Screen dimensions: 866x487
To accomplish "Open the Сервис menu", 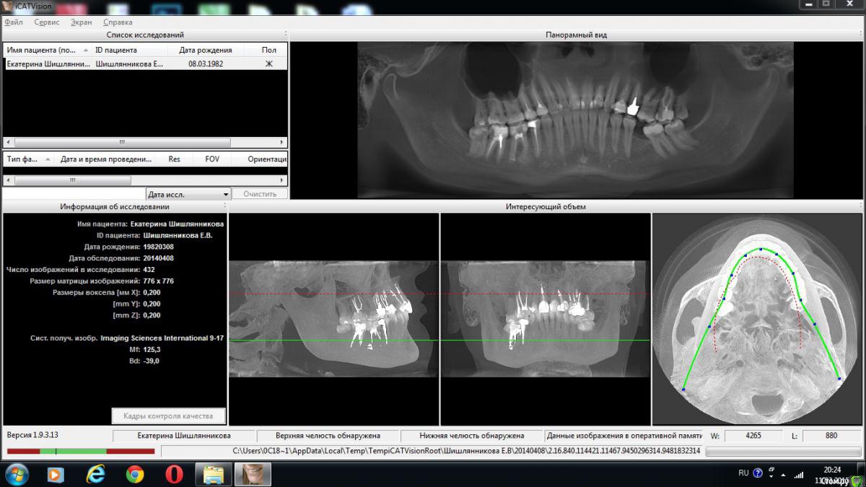I will coord(47,22).
